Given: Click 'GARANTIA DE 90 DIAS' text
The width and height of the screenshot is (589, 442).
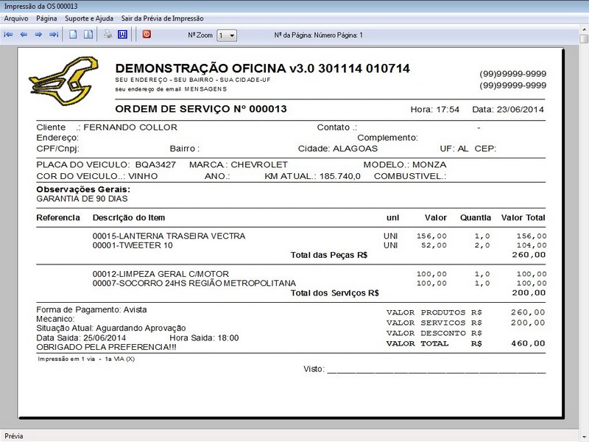Looking at the screenshot, I should (x=82, y=199).
